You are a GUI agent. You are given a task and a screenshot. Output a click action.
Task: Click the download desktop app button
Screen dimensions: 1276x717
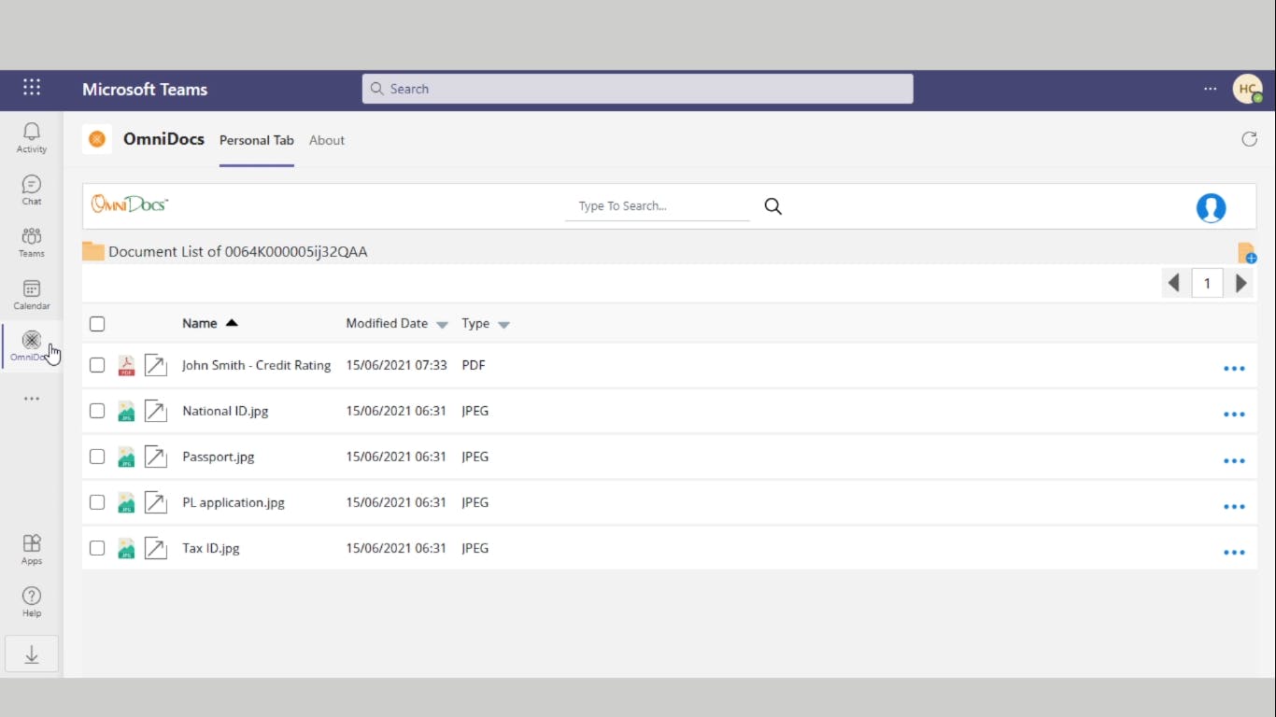click(x=32, y=654)
